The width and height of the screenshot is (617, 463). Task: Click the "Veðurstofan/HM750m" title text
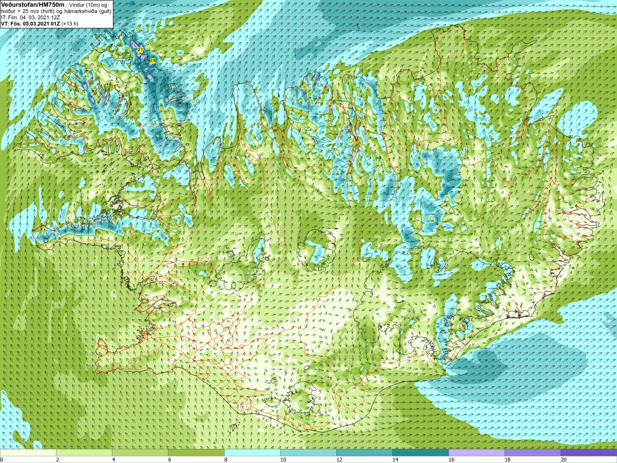pos(33,4)
